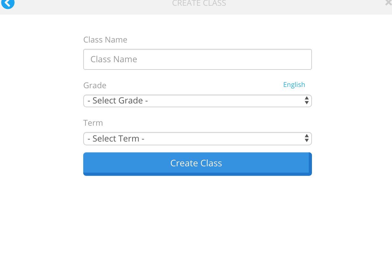Click the English language link
This screenshot has height=264, width=392.
[294, 85]
